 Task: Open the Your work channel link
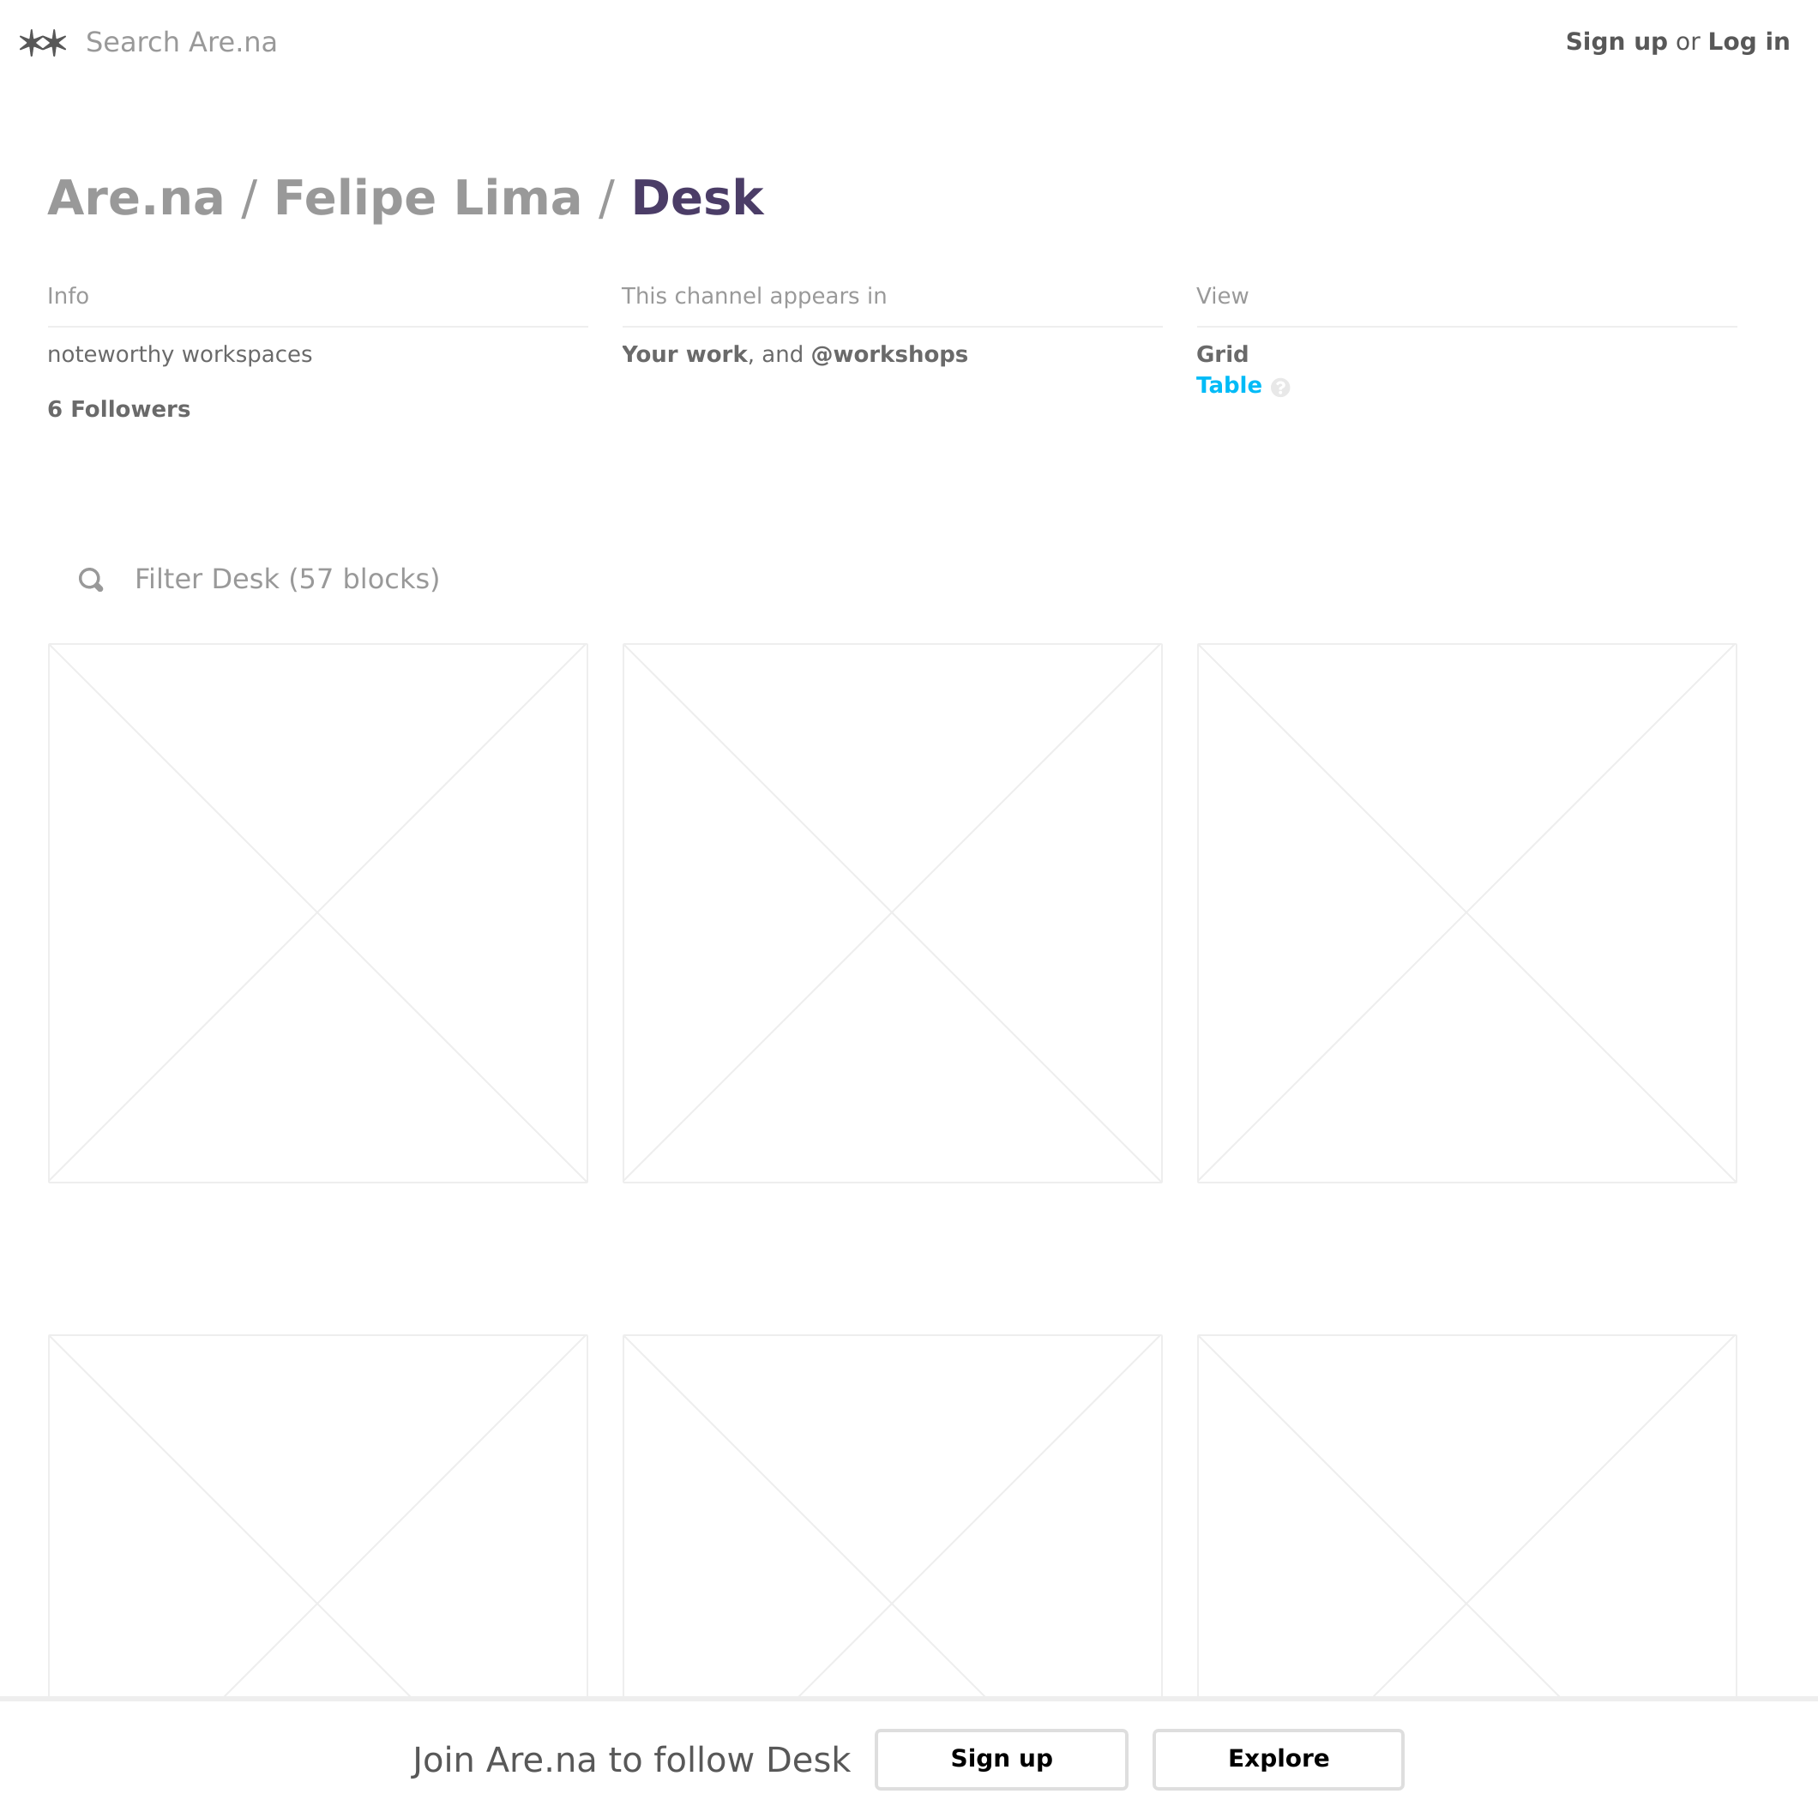684,355
